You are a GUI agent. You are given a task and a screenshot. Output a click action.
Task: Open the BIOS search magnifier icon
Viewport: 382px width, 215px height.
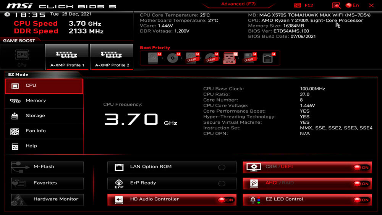point(336,5)
